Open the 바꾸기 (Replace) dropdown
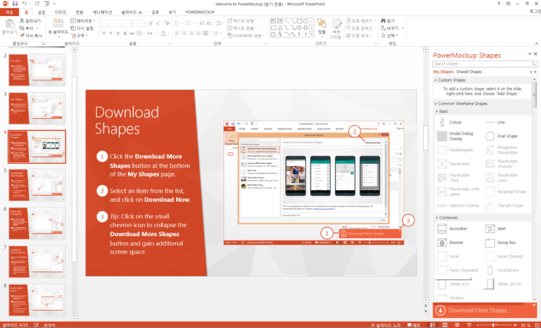 tap(392, 28)
